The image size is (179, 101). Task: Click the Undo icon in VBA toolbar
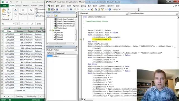click(x=75, y=9)
